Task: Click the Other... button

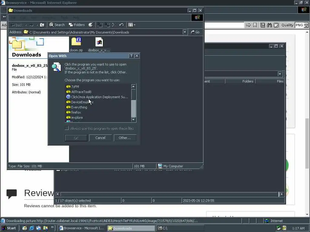Action: [x=125, y=138]
